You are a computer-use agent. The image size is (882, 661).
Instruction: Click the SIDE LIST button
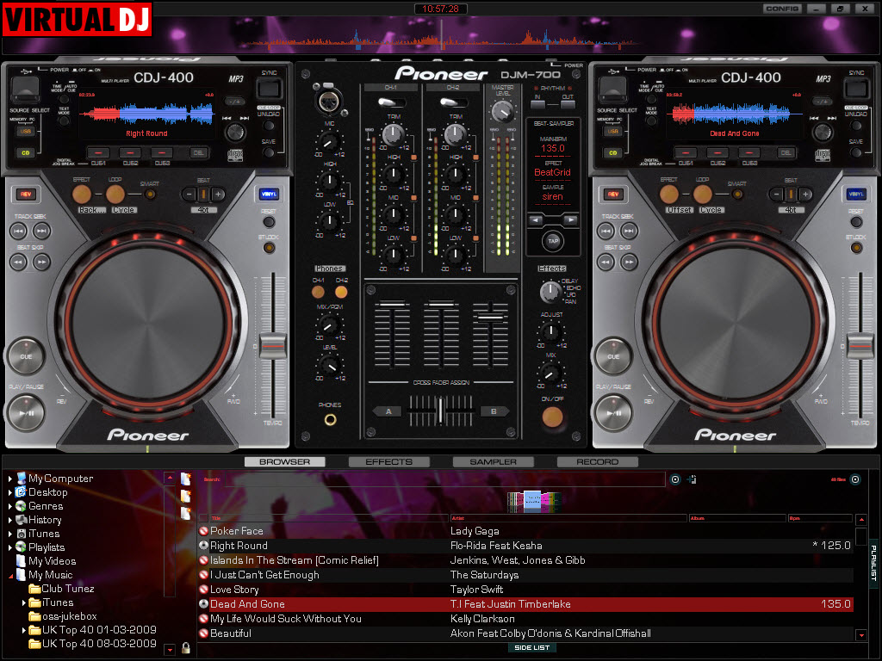531,648
